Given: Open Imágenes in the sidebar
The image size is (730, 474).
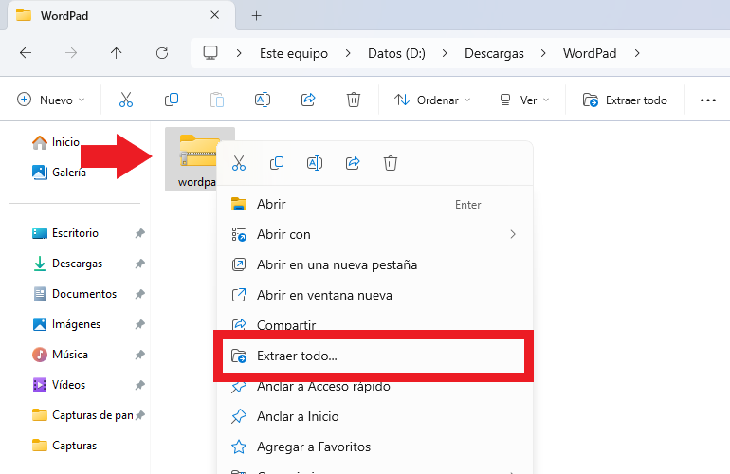Looking at the screenshot, I should coord(66,324).
